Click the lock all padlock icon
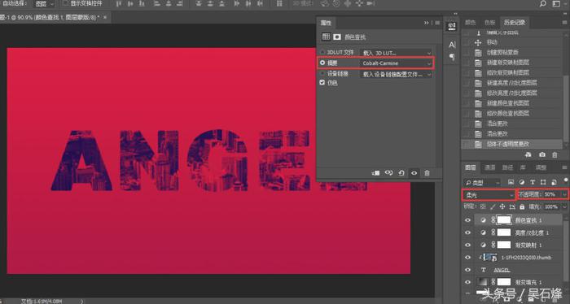Screen dimensions: 570x304 click(x=522, y=206)
